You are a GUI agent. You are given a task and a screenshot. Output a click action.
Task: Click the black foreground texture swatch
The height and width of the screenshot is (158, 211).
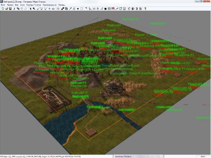[x=78, y=9]
